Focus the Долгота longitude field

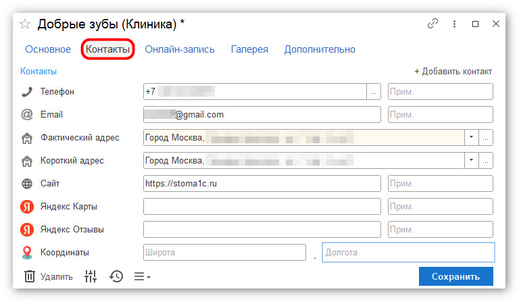pos(408,253)
